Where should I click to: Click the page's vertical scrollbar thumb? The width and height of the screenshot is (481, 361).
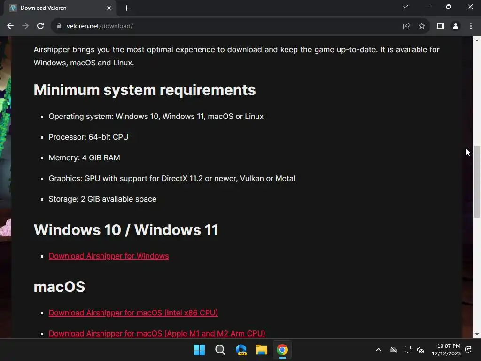click(x=477, y=181)
